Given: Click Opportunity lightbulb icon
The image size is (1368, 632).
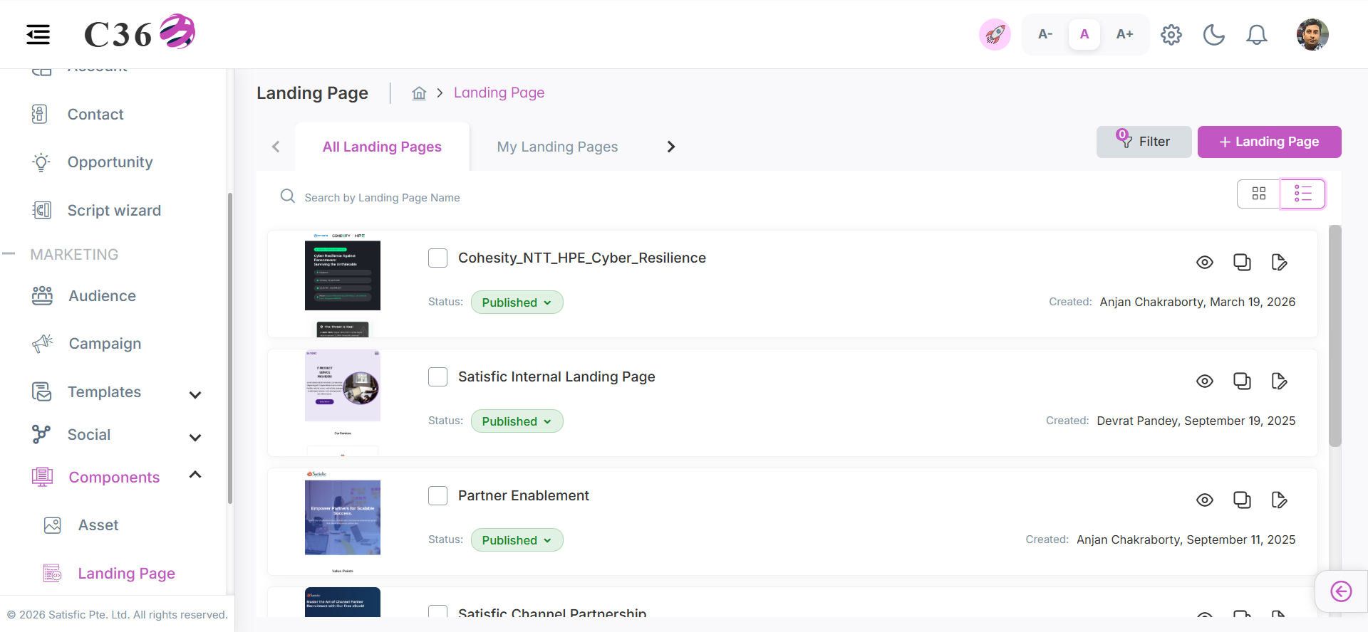Looking at the screenshot, I should coord(41,162).
